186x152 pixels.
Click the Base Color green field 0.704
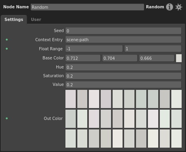pos(120,58)
